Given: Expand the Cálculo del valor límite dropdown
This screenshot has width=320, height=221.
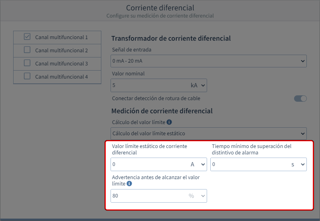Looking at the screenshot, I should click(209, 134).
